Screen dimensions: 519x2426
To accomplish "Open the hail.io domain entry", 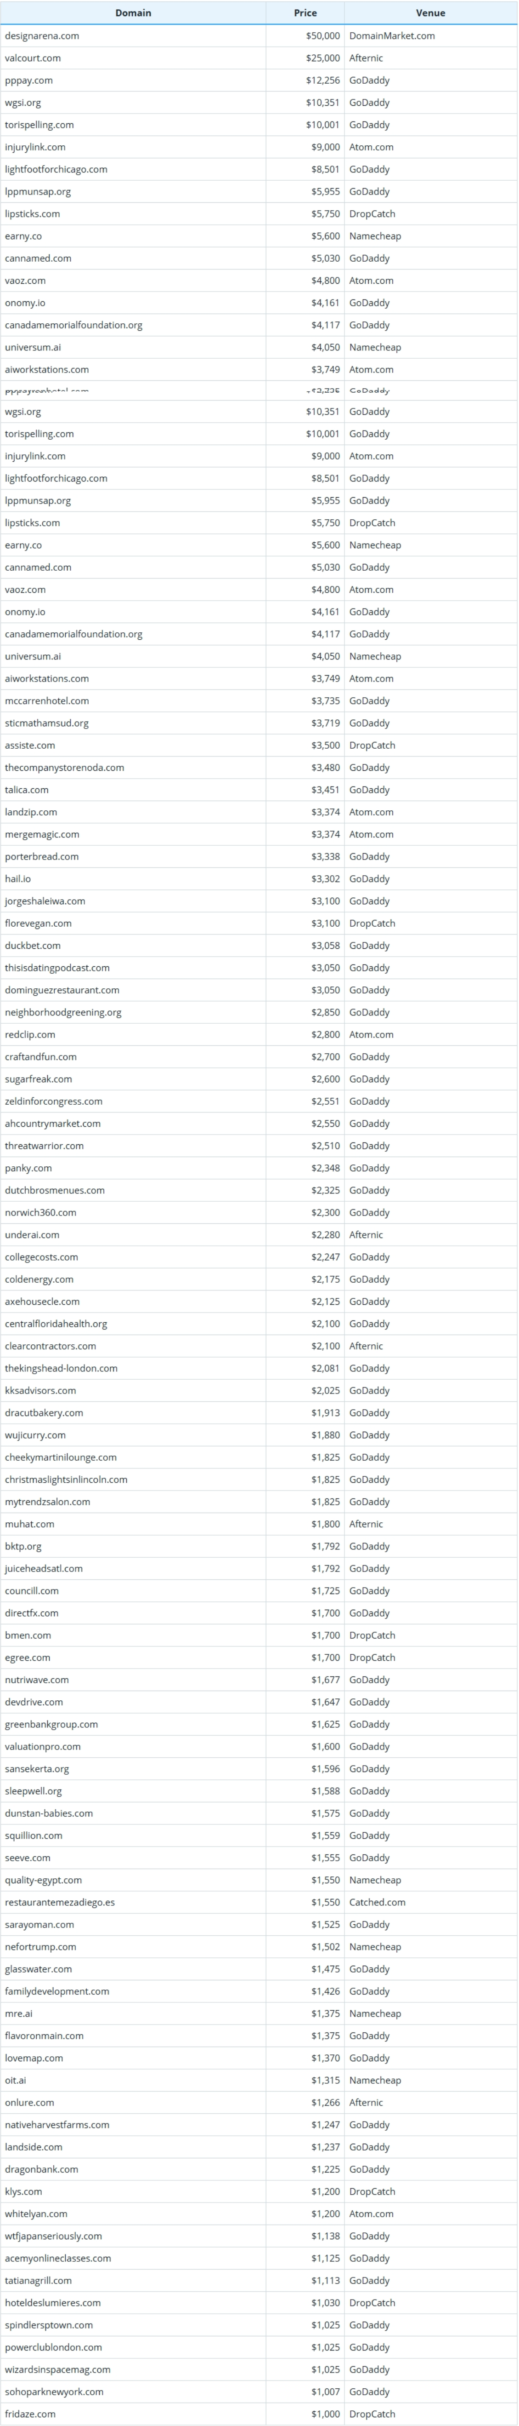I will coord(17,879).
